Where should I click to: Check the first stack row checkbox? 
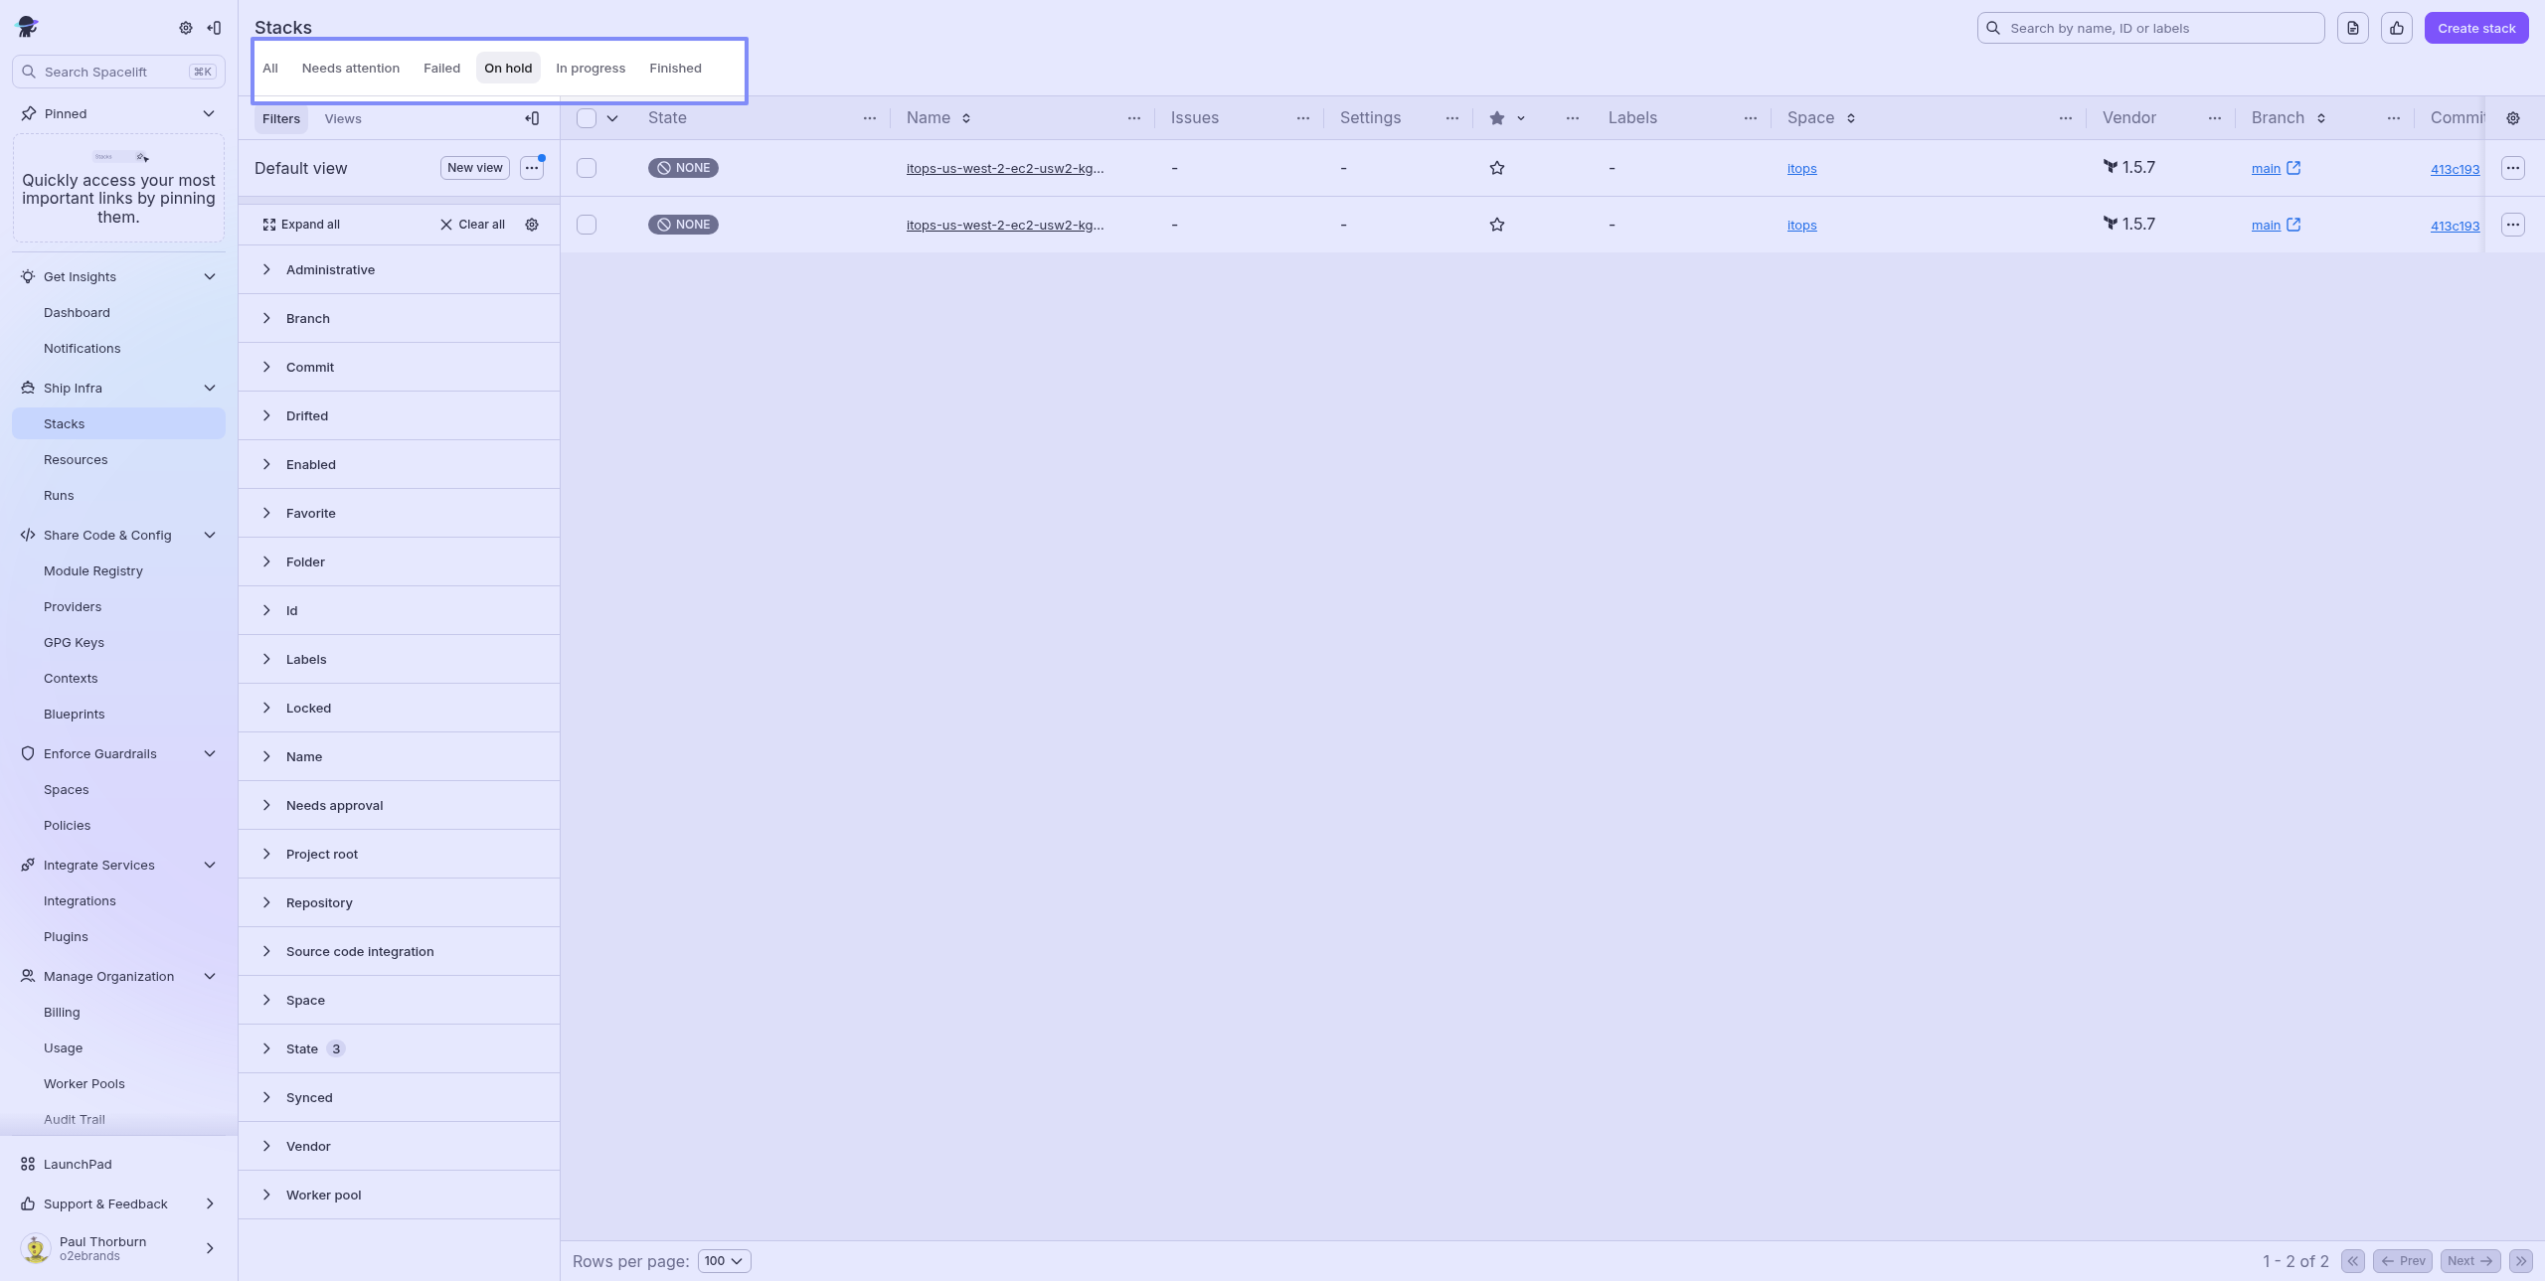pos(587,168)
